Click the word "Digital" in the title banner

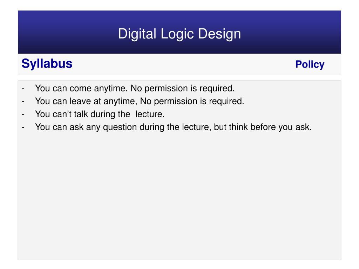137,34
